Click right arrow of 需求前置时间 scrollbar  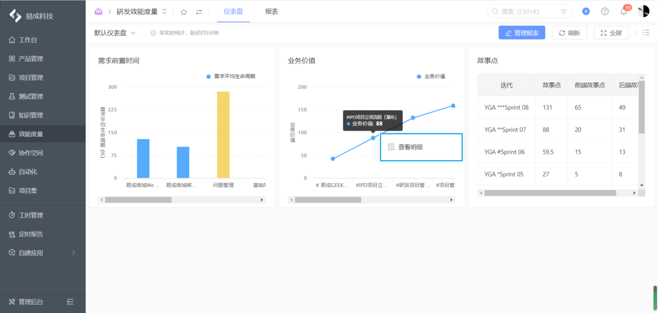262,200
